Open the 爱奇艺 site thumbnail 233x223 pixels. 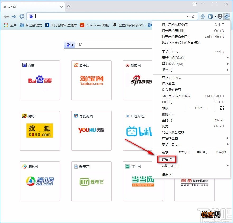91,181
